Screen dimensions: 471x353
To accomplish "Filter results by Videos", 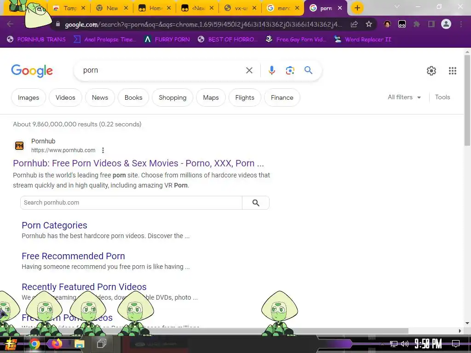I will point(65,97).
